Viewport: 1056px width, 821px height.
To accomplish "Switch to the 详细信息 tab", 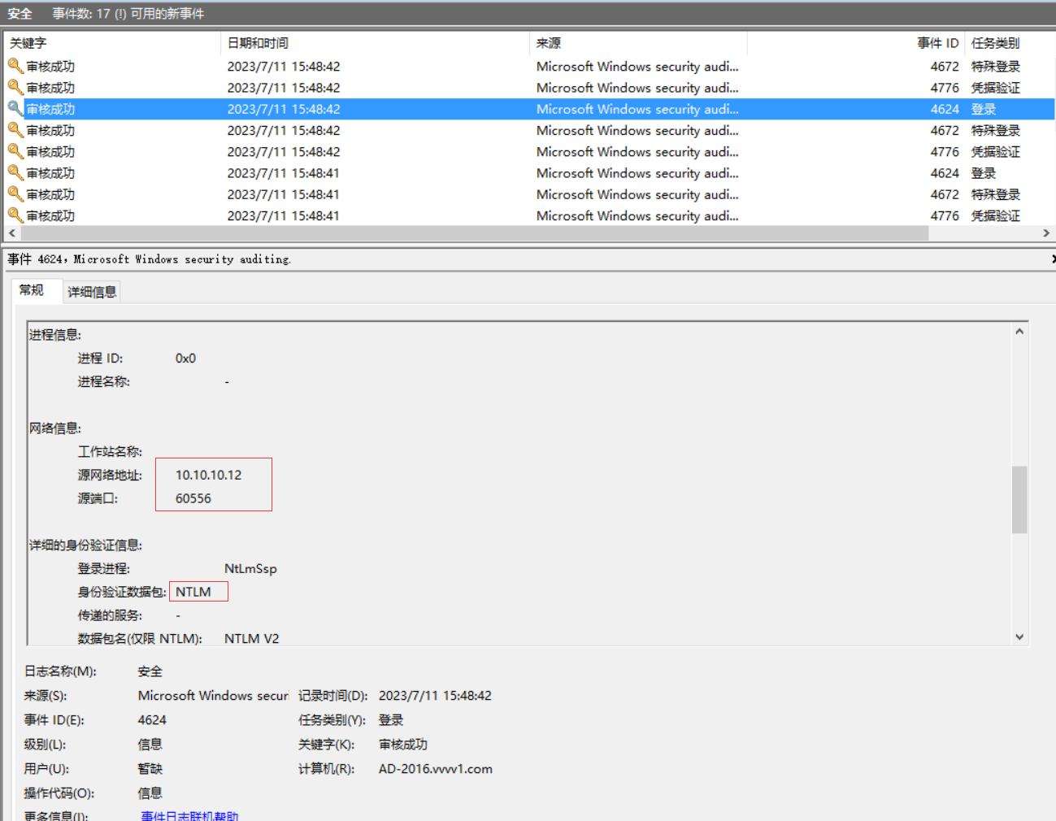I will tap(92, 292).
